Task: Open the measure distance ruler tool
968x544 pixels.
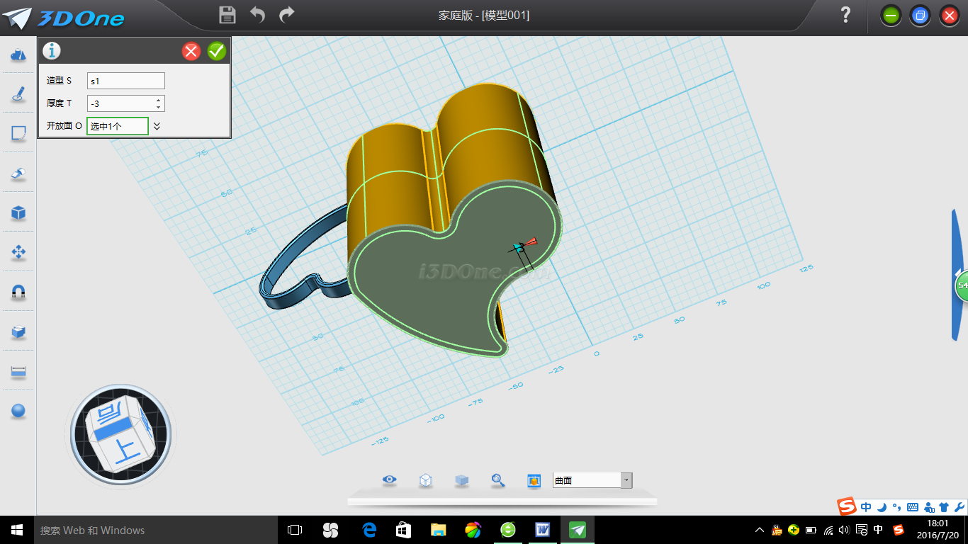Action: pyautogui.click(x=18, y=371)
